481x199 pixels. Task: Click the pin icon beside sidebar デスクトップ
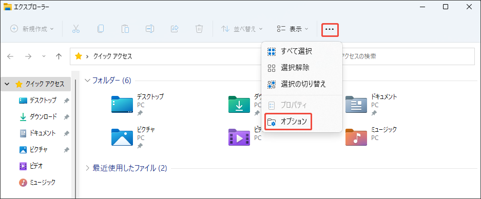coord(66,101)
